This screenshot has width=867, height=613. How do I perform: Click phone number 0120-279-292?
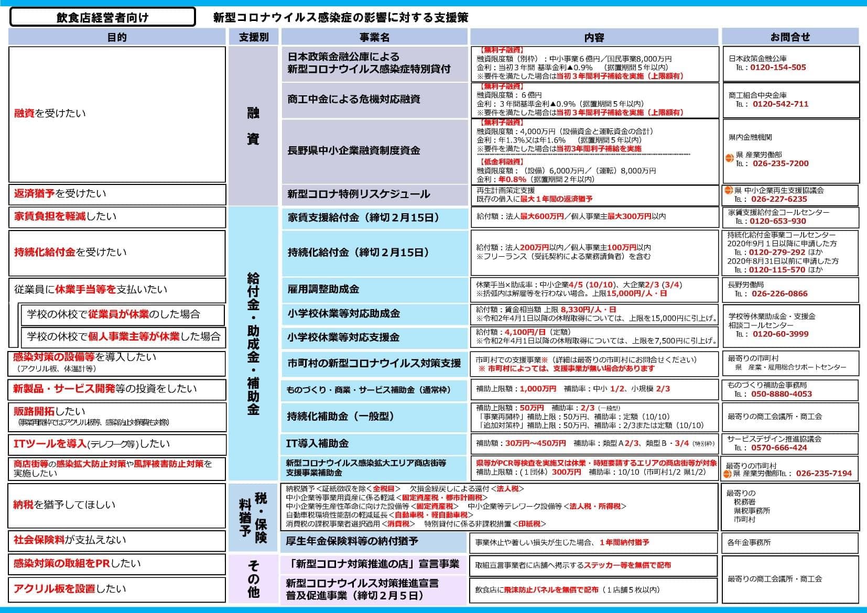777,253
